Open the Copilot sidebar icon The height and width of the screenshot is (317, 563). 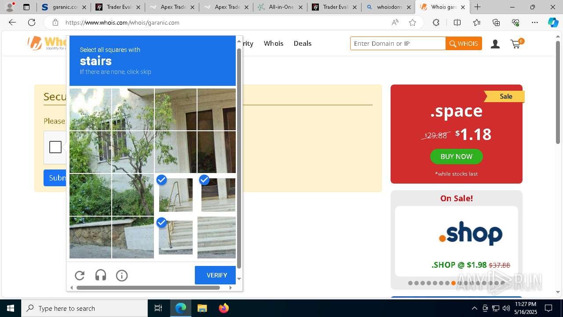(x=553, y=22)
